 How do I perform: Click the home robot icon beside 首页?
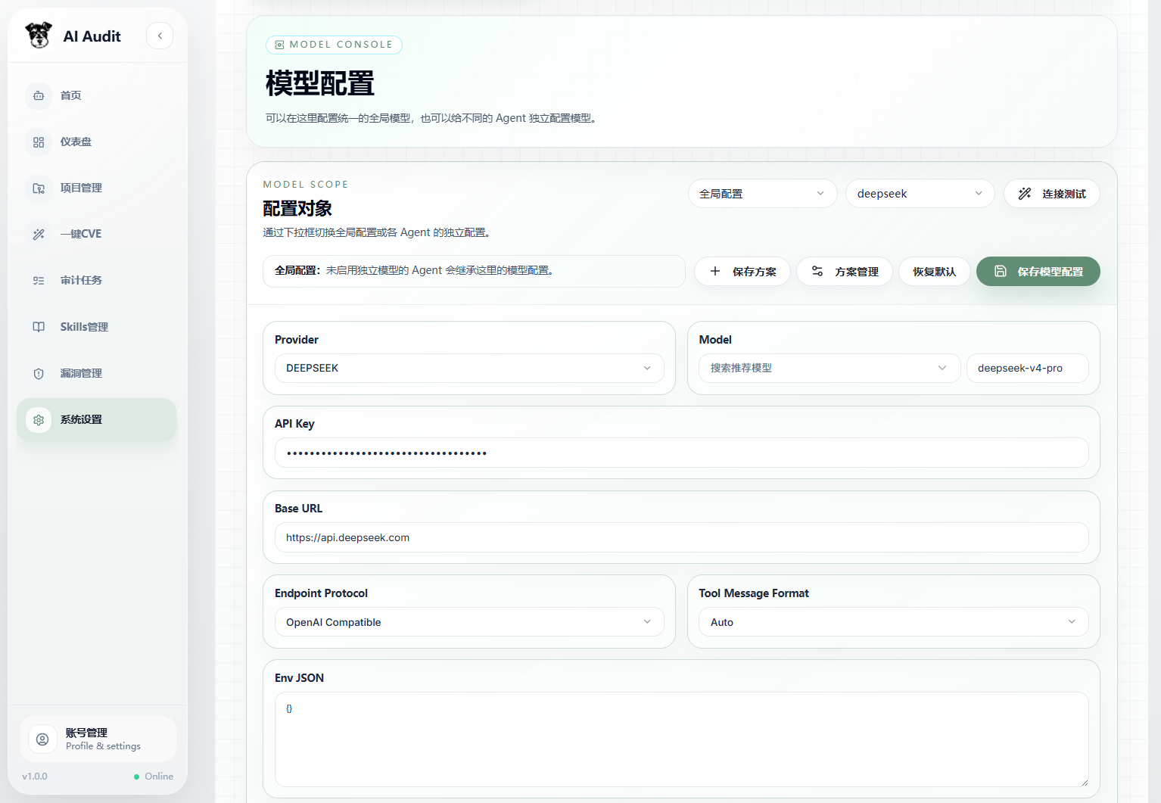pyautogui.click(x=39, y=95)
